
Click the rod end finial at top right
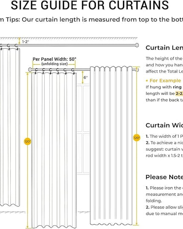137,45
